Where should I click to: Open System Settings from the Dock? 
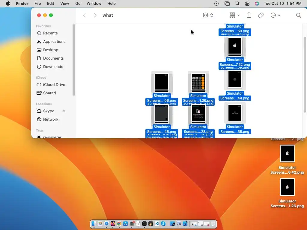point(132,223)
